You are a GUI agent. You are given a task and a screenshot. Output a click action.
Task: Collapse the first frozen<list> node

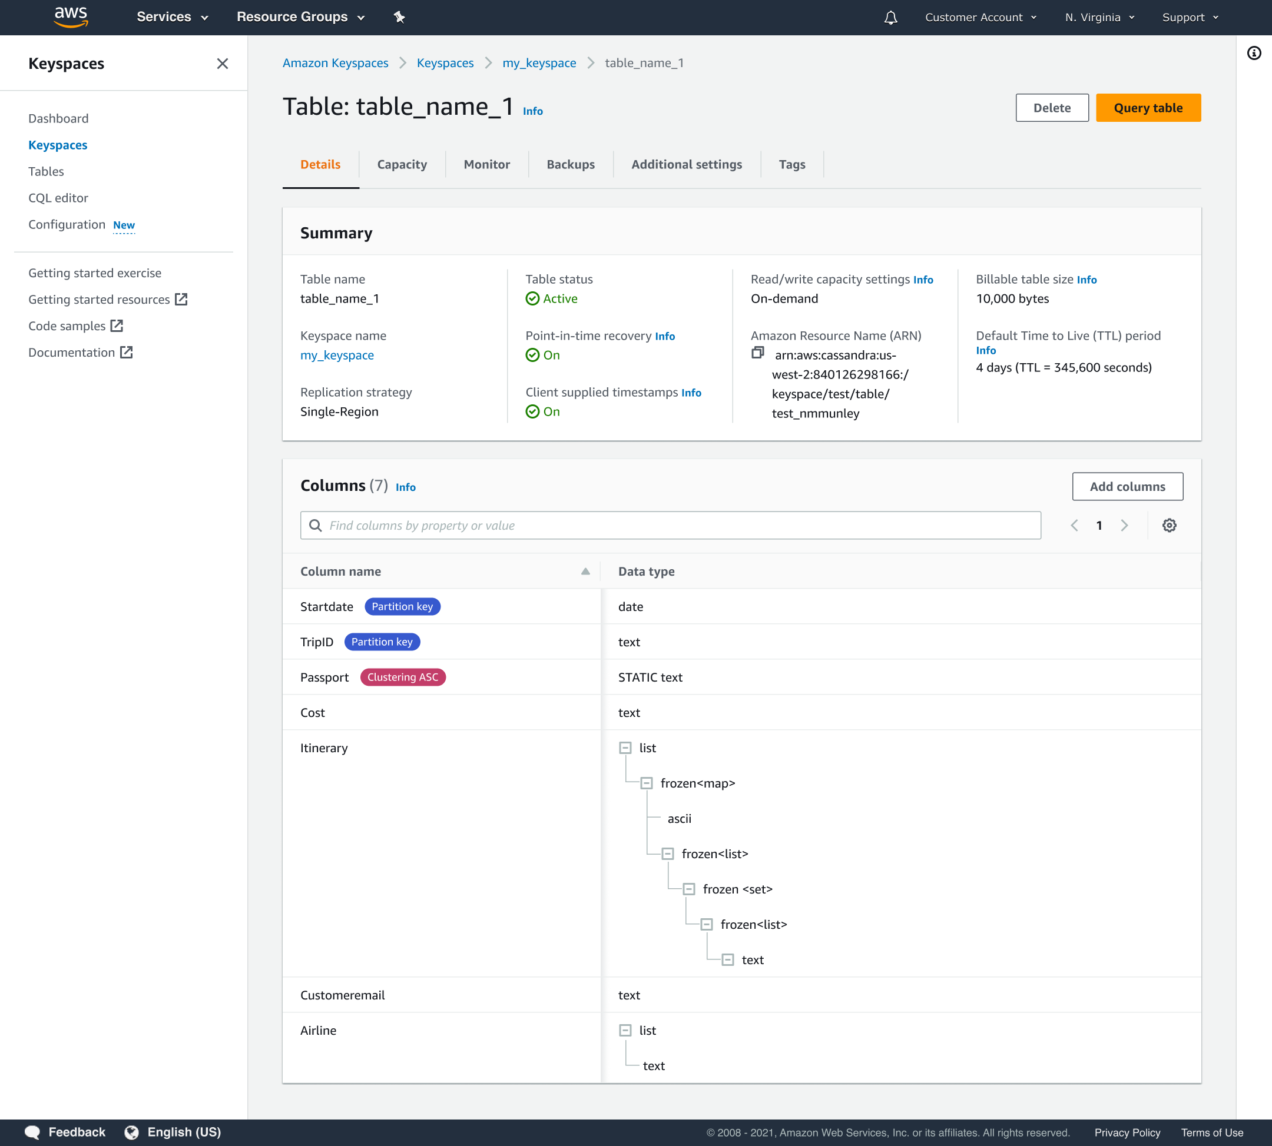668,854
